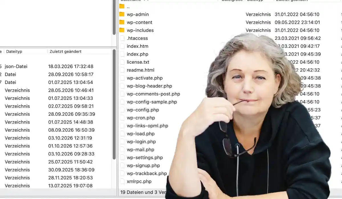Click the file icon beside index.php
The image size is (342, 199).
coord(122,54)
